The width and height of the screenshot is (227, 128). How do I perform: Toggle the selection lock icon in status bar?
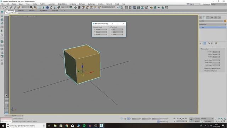[x=125, y=119]
